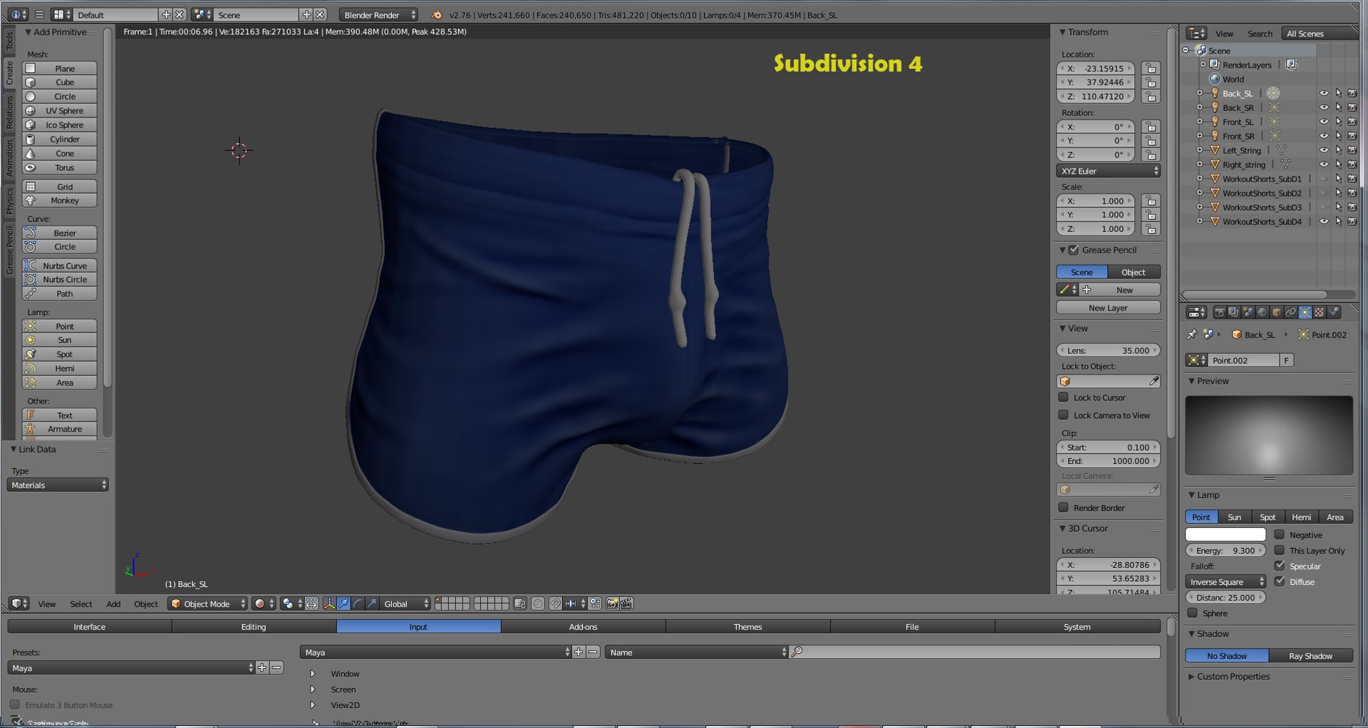1368x728 pixels.
Task: Pin the properties context with pushpin
Action: (x=1191, y=334)
